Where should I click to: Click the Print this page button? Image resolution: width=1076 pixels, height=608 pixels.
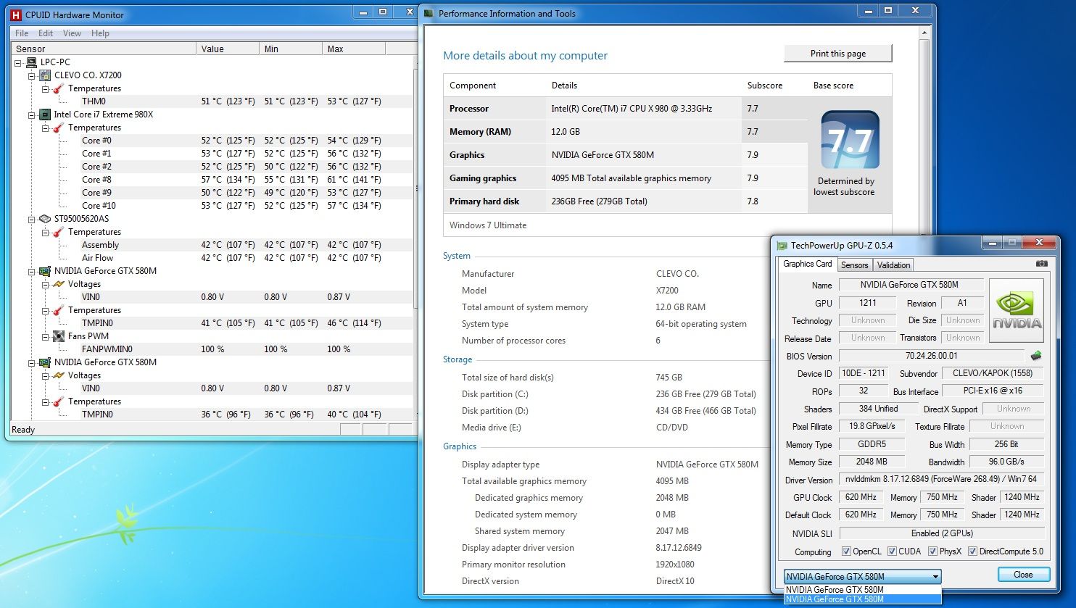pyautogui.click(x=837, y=54)
